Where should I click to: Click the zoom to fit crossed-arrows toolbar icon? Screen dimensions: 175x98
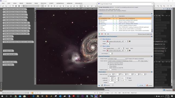(45, 6)
